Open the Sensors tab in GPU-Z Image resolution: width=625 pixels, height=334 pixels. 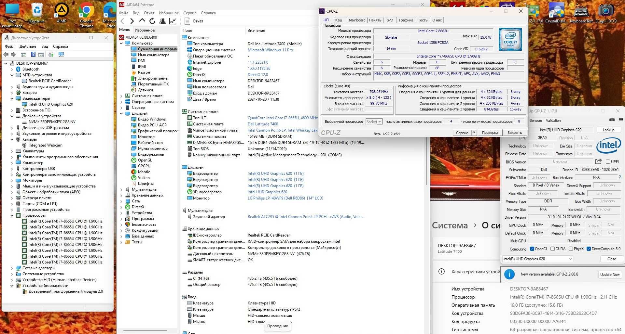pos(535,120)
